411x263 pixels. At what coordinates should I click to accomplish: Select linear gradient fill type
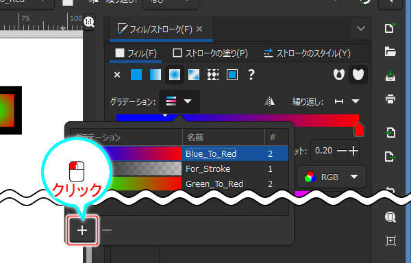pos(155,75)
